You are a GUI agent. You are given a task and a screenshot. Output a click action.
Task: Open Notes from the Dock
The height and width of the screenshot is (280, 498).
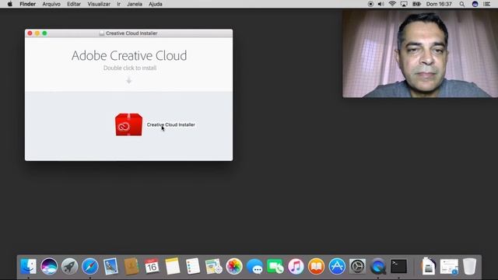tap(173, 266)
